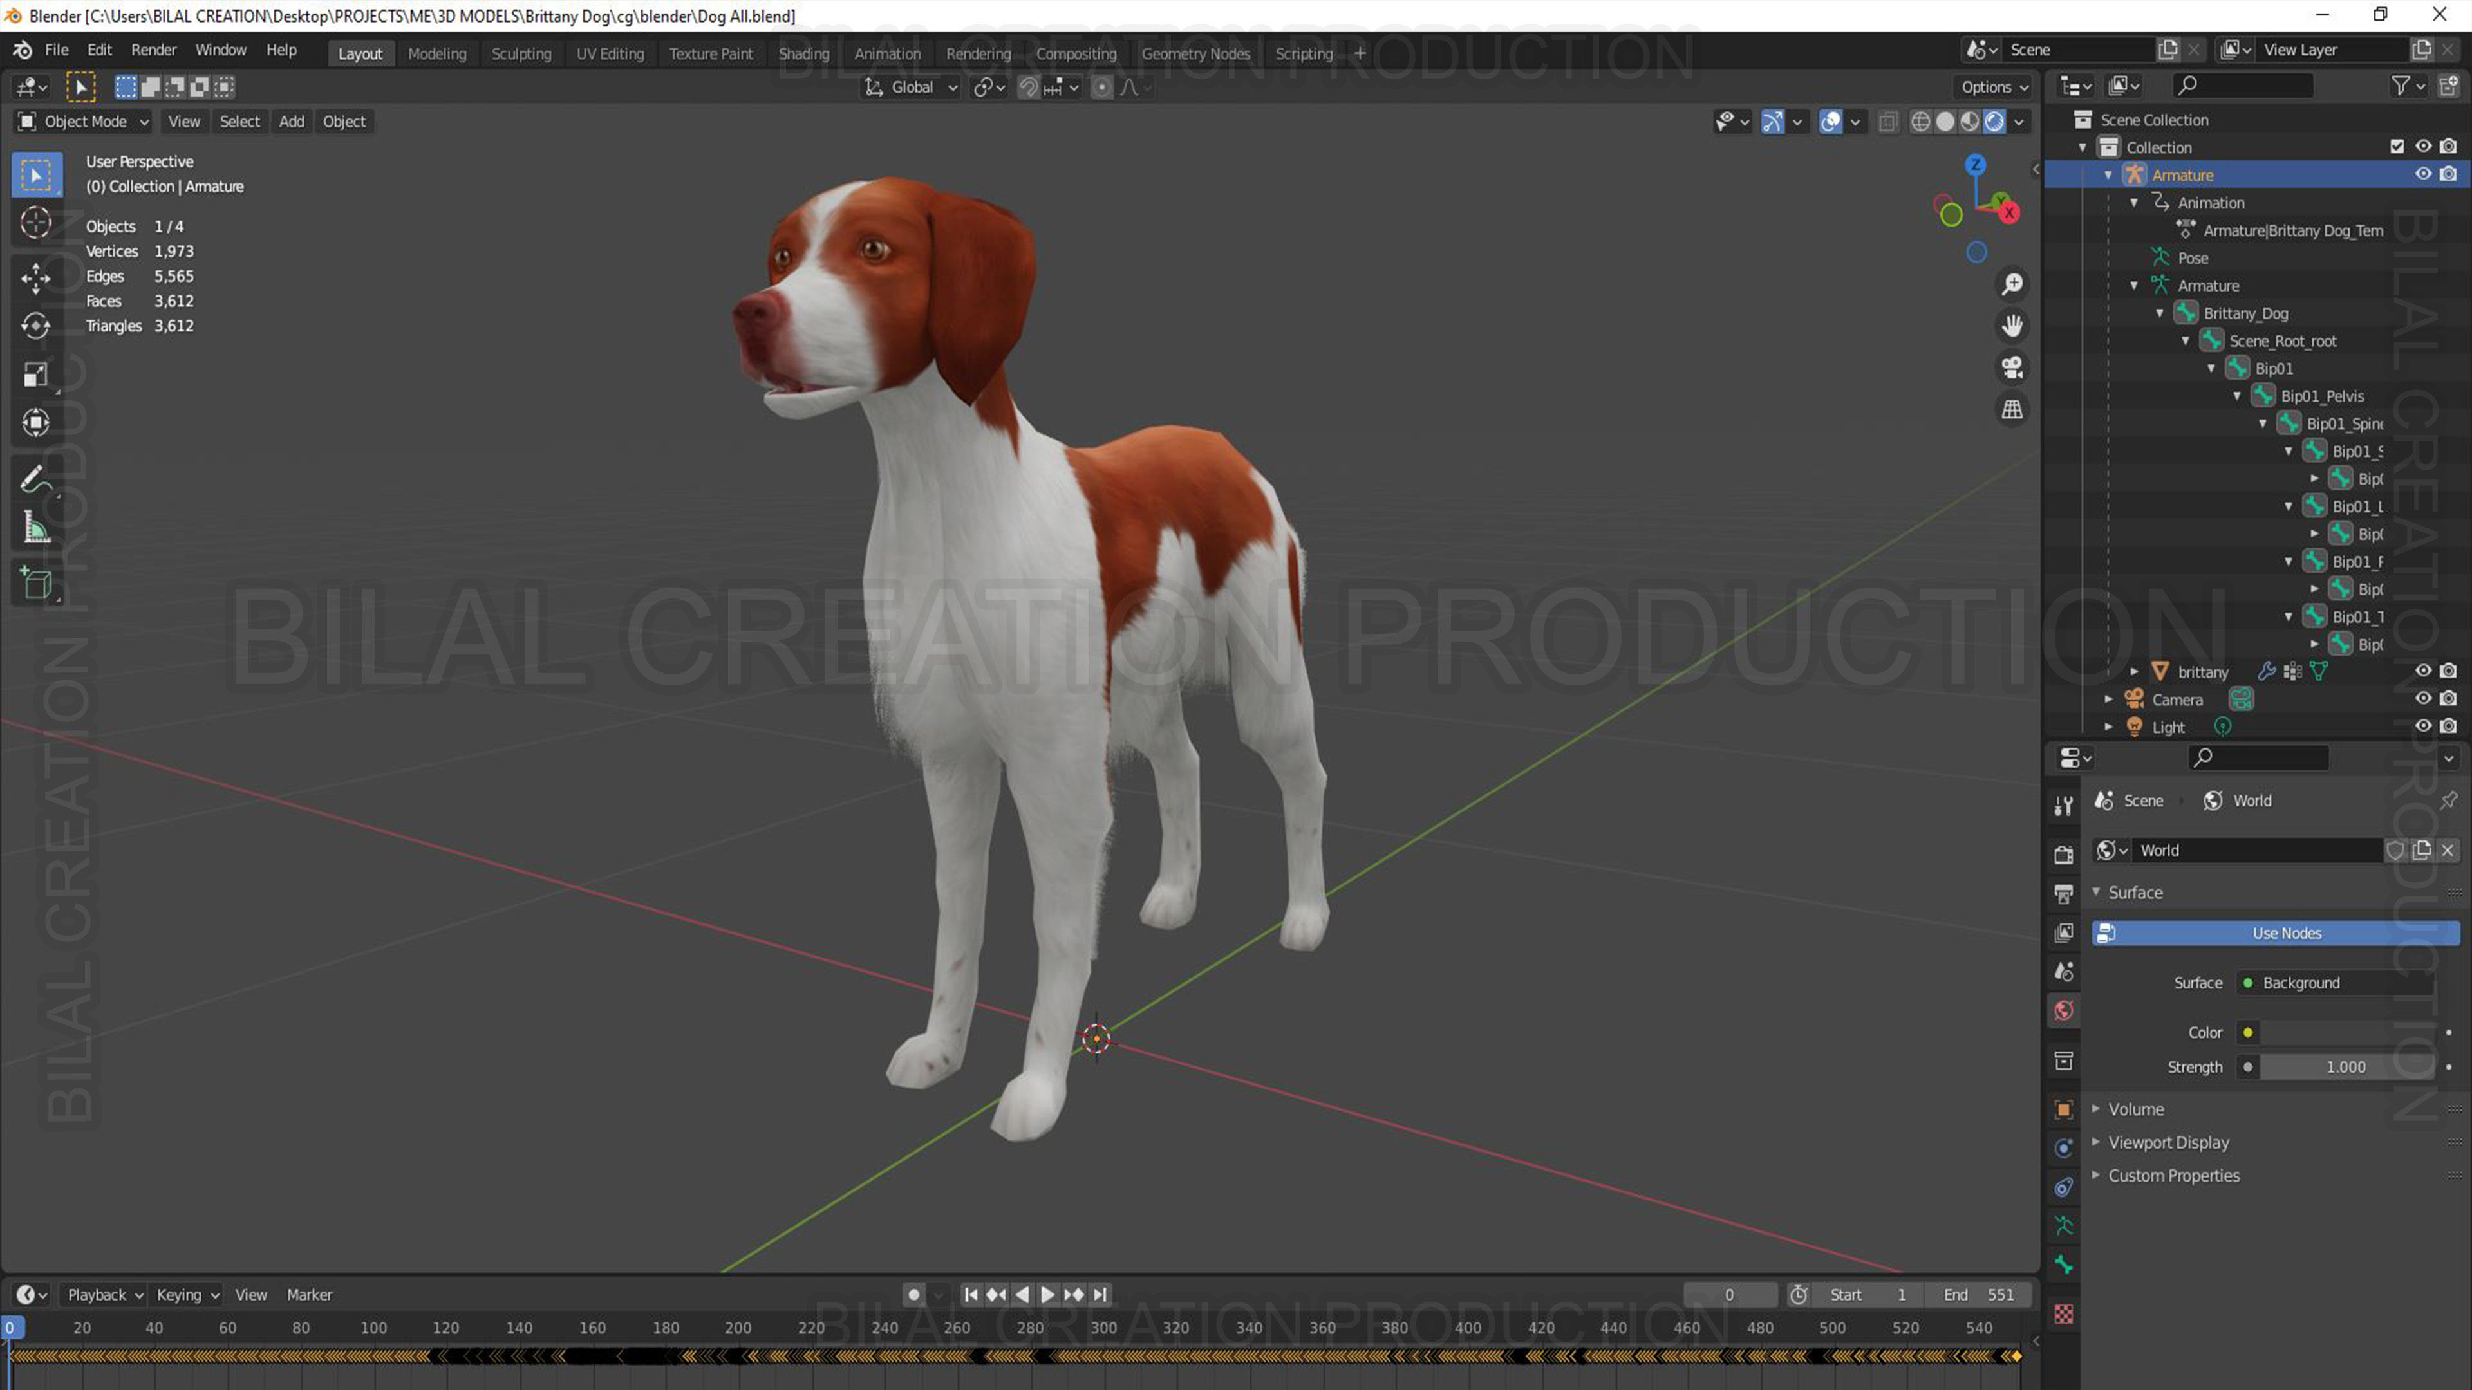Switch perspective/orthographic grid icon
This screenshot has width=2472, height=1390.
click(x=2011, y=410)
